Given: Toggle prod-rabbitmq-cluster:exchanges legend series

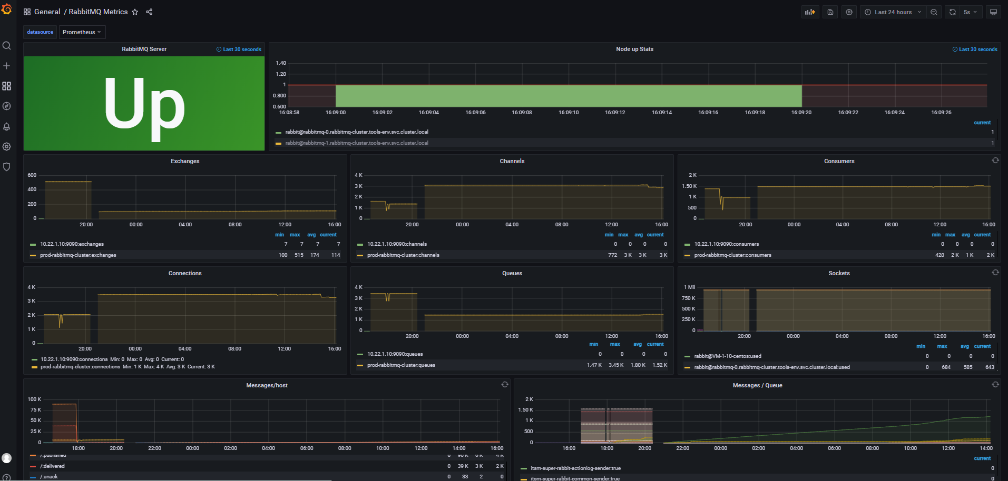Looking at the screenshot, I should [78, 255].
